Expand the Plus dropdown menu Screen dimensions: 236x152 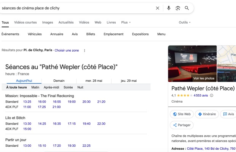126,22
